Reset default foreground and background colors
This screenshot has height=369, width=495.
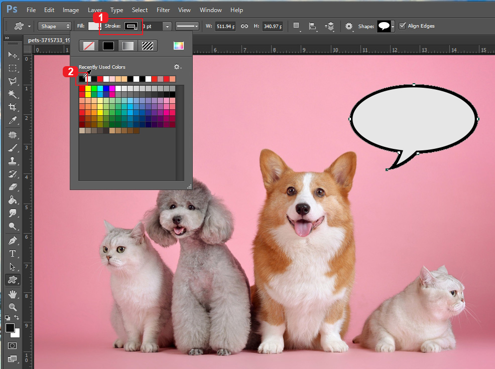point(8,317)
